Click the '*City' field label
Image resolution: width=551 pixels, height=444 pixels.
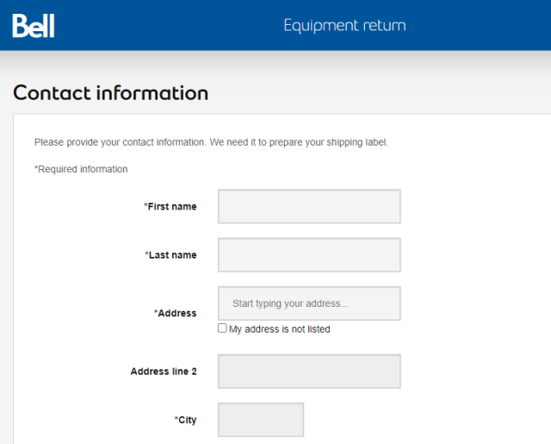pos(186,420)
